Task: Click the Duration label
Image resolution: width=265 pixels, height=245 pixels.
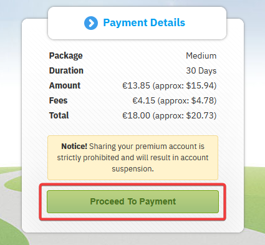Action: click(66, 70)
